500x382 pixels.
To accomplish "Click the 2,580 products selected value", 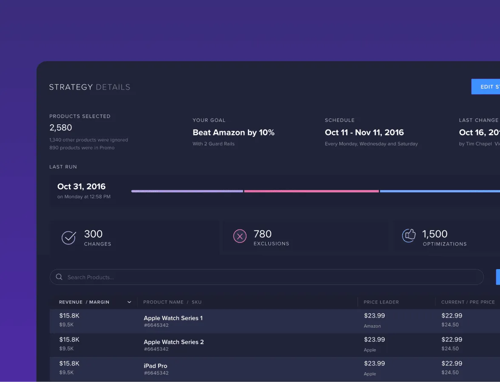I will coord(60,128).
